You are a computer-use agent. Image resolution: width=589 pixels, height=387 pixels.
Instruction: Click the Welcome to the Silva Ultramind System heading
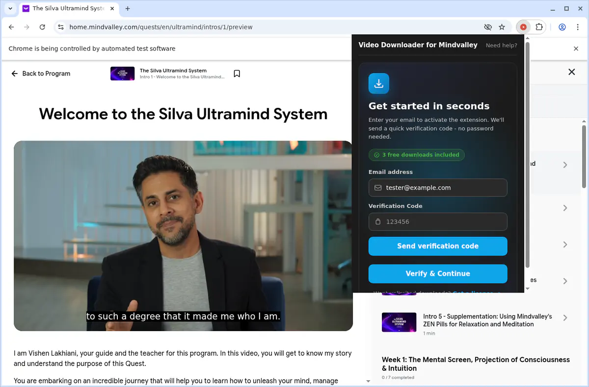183,114
